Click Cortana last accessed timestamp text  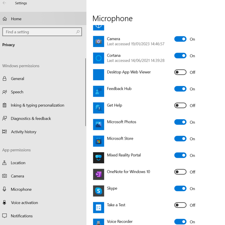[x=136, y=60]
